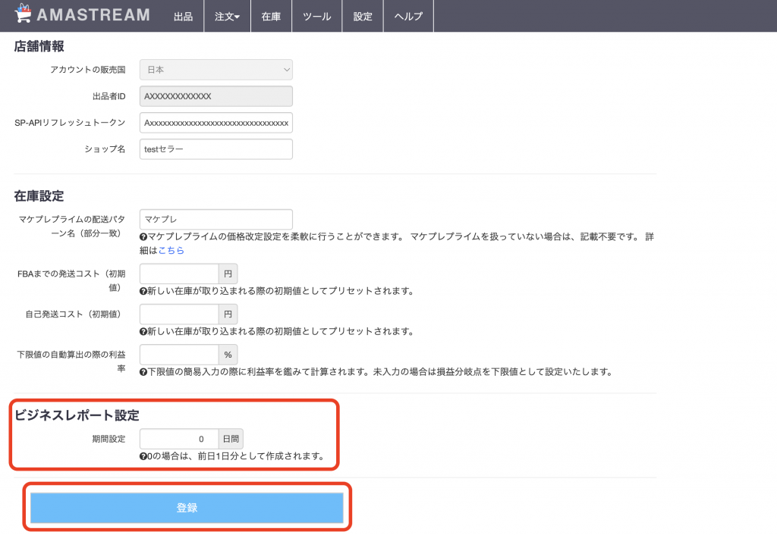777x535 pixels.
Task: Open the 在庫 menu
Action: [x=271, y=17]
